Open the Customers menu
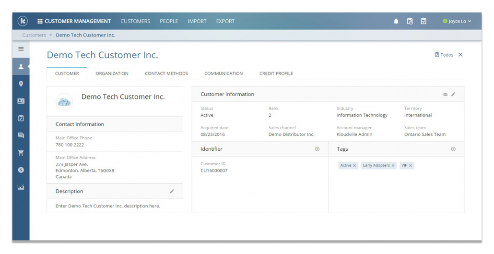 click(x=135, y=21)
